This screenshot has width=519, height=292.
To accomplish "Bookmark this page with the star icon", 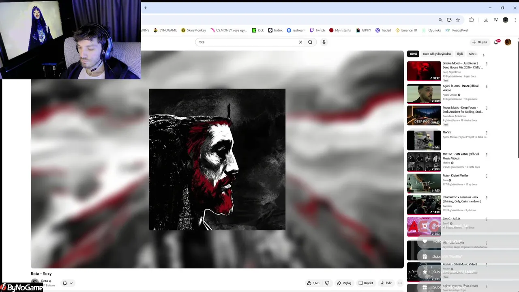I will 458,20.
